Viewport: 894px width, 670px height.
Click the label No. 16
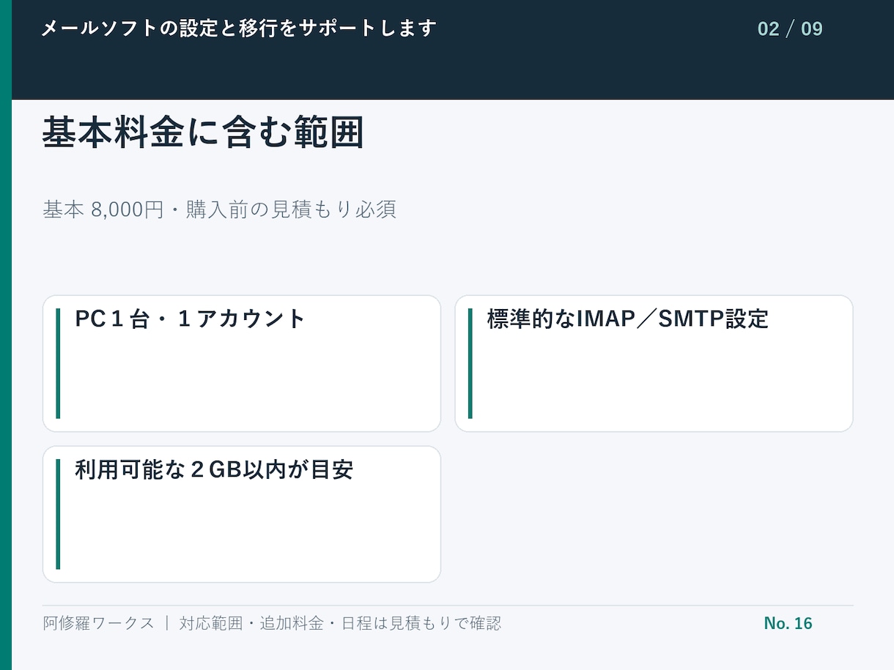[788, 623]
